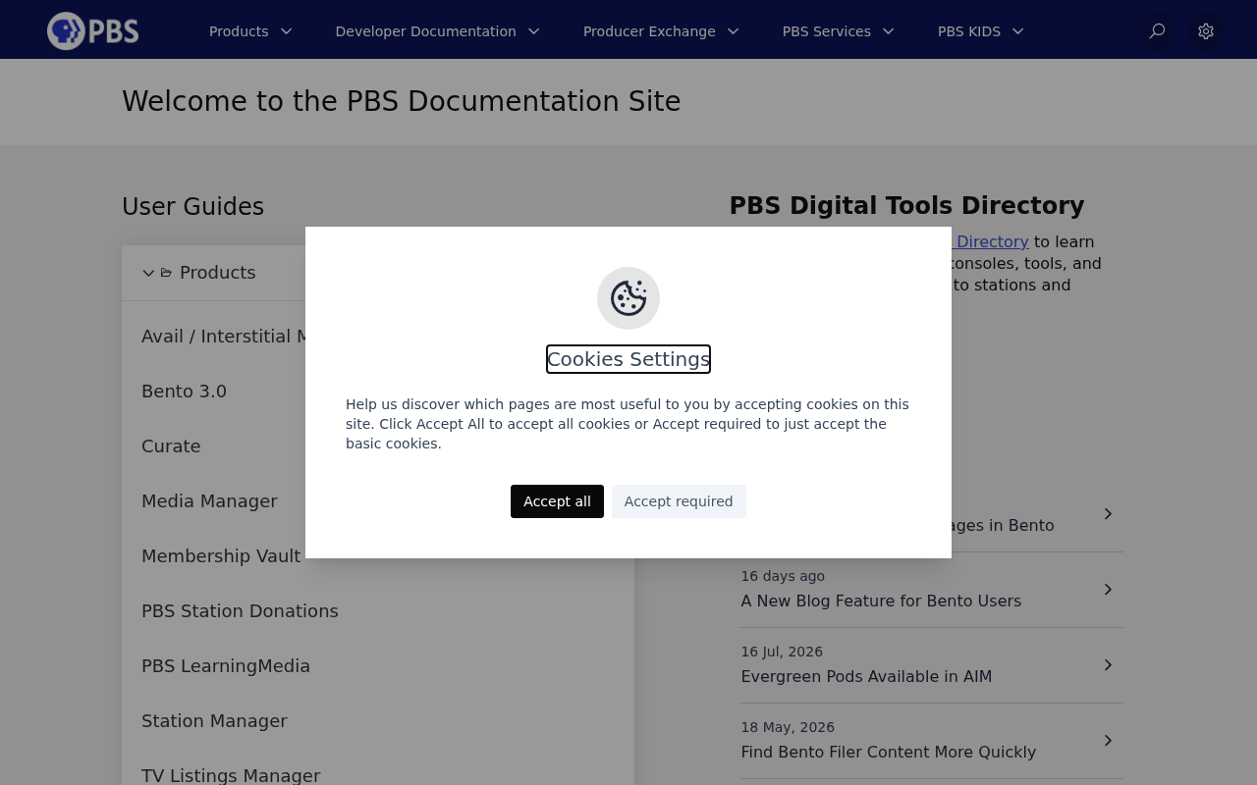
Task: Click the PBS Digital Tools Directory heading
Action: pos(906,206)
